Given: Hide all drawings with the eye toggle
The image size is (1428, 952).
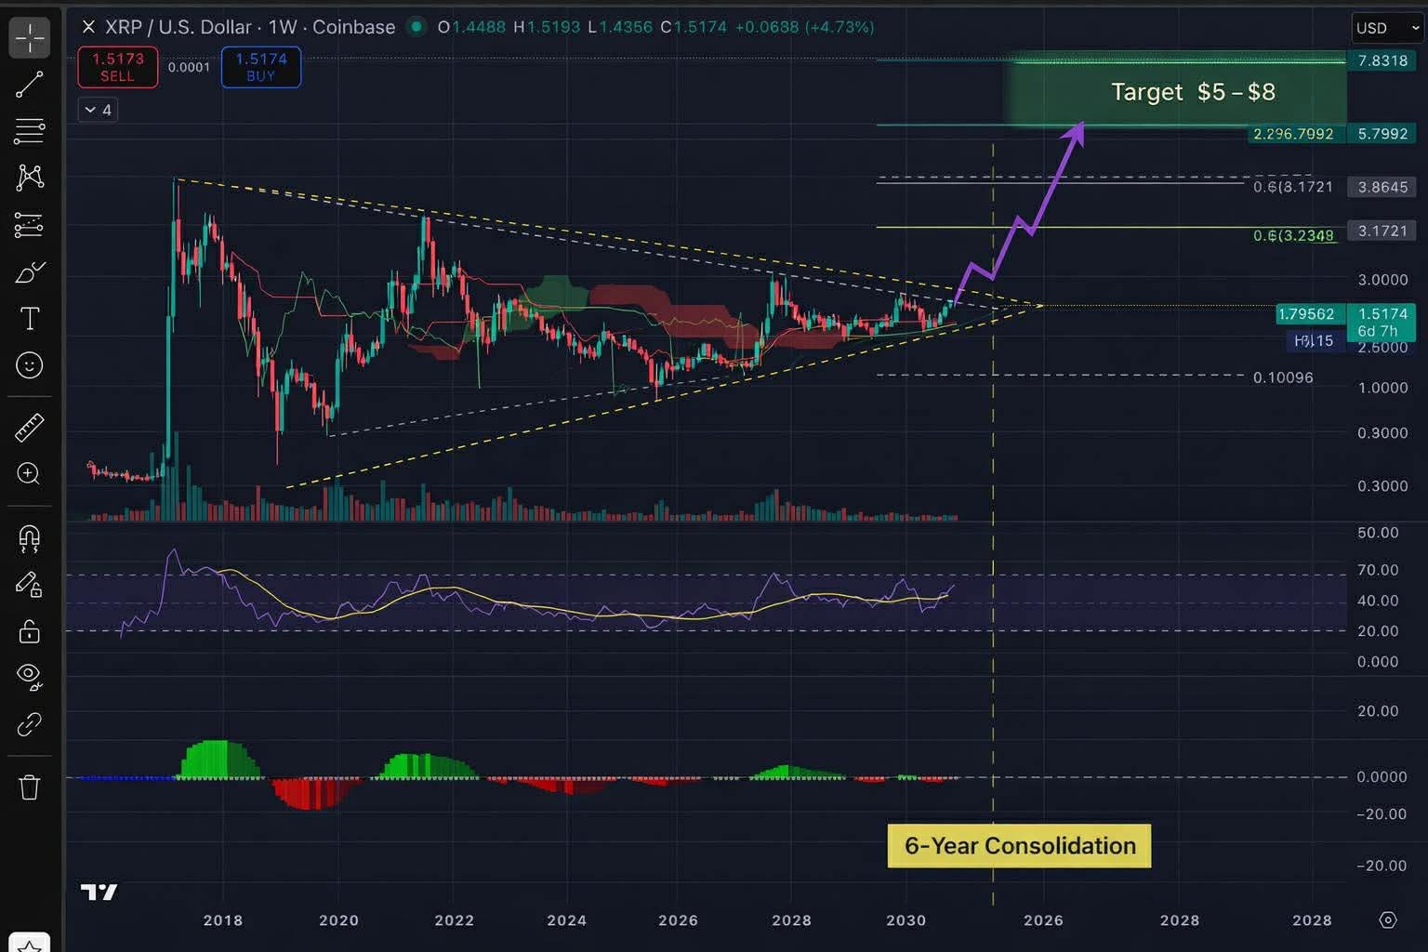Looking at the screenshot, I should 30,675.
